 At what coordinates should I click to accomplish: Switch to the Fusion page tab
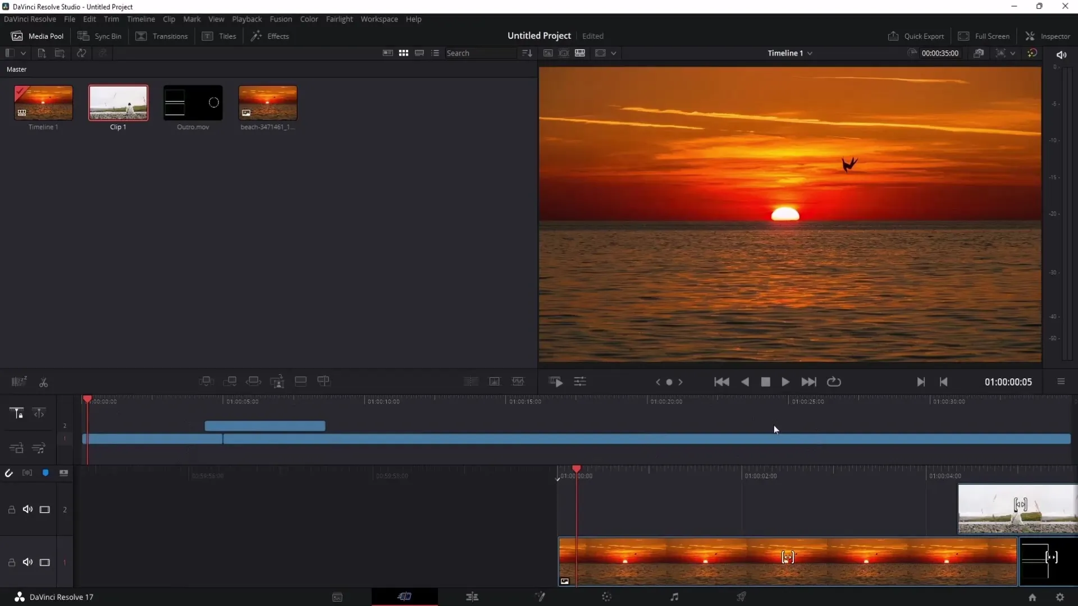[540, 597]
